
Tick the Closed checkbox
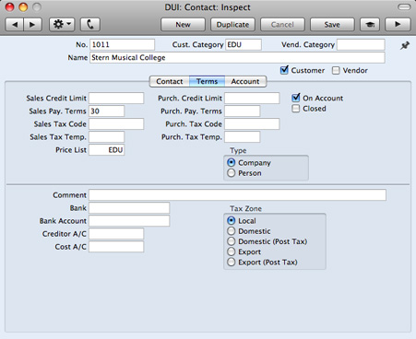[295, 109]
